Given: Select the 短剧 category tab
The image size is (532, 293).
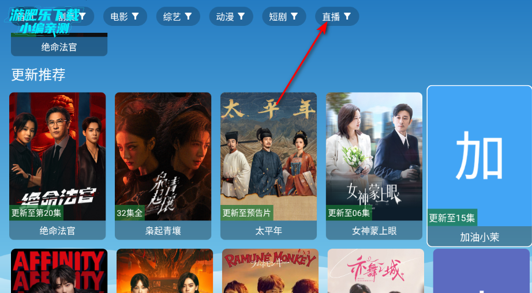Looking at the screenshot, I should click(284, 16).
